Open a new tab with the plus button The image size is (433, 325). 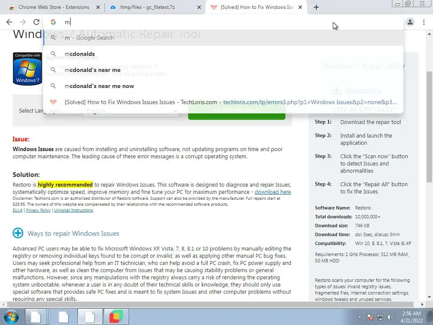coord(316,7)
